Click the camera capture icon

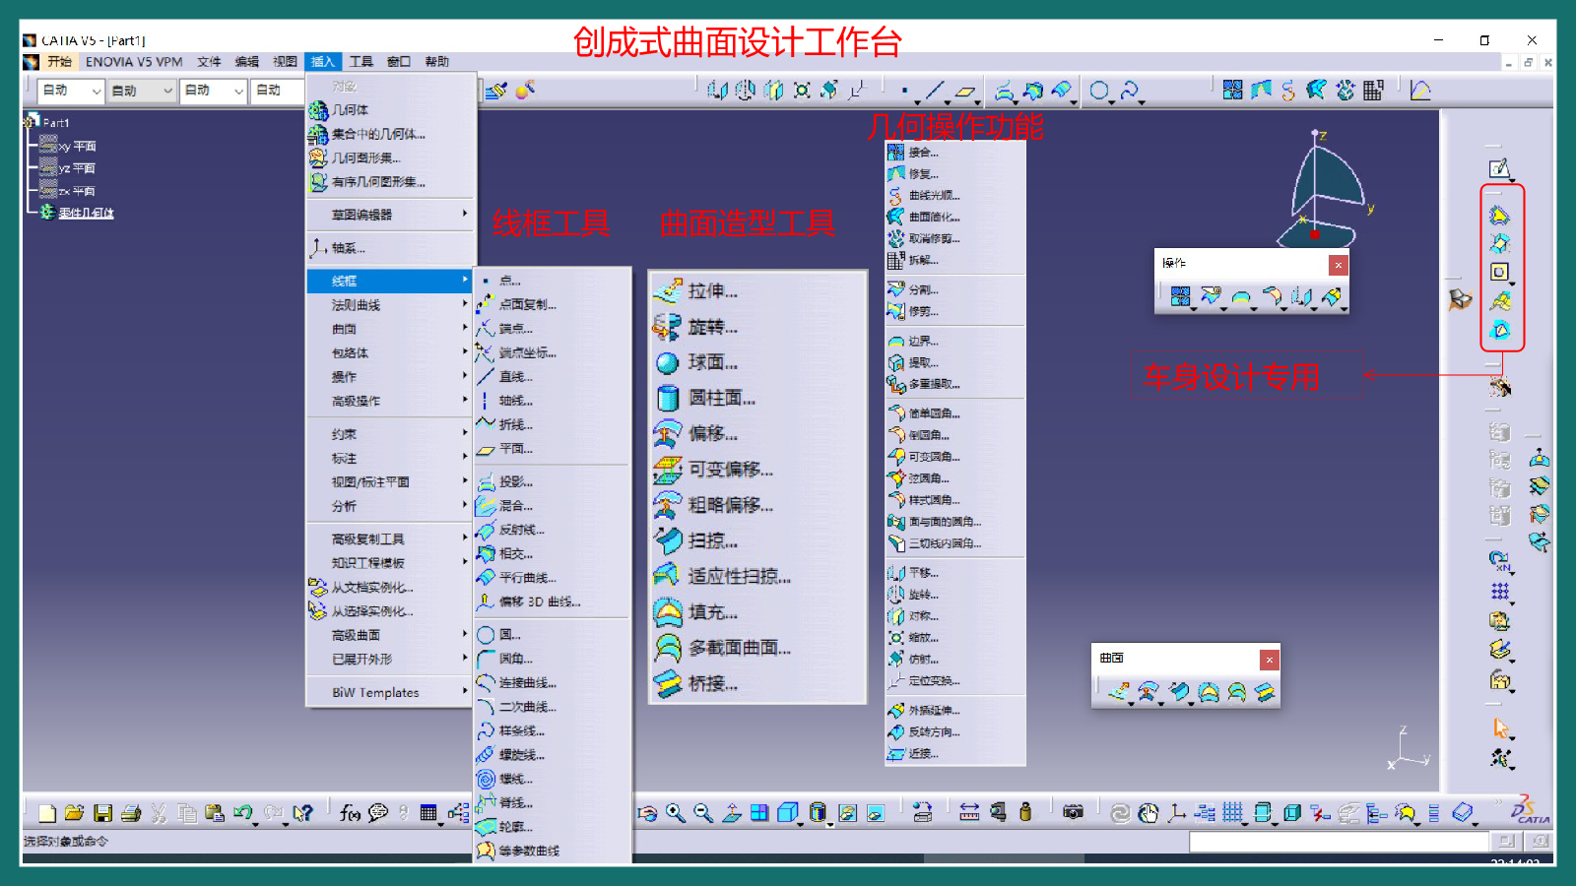[x=1073, y=812]
